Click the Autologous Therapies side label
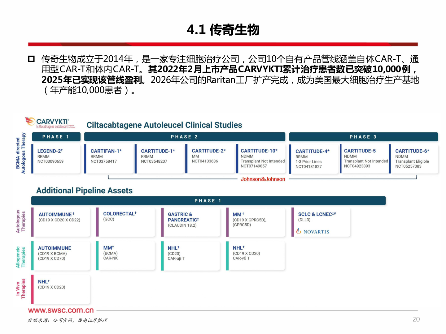Image resolution: width=446 pixels, height=334 pixels. (x=20, y=221)
